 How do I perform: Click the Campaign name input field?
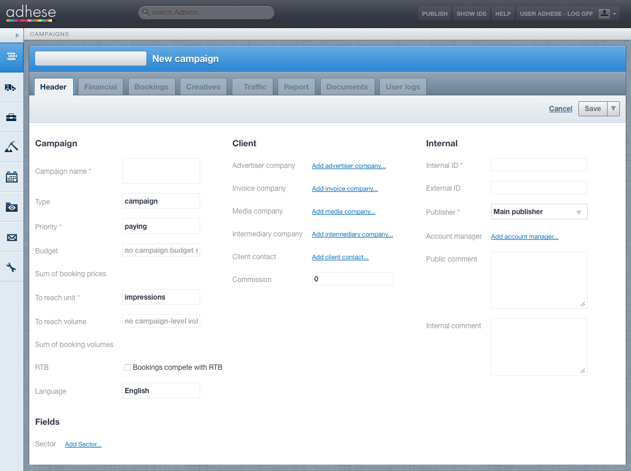[161, 171]
